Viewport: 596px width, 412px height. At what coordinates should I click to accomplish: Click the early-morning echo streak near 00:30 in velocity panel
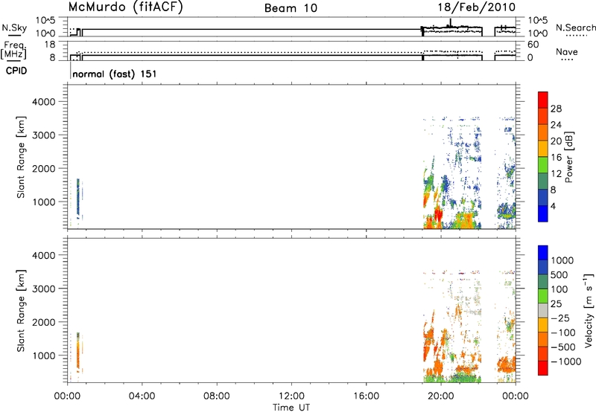click(x=78, y=351)
